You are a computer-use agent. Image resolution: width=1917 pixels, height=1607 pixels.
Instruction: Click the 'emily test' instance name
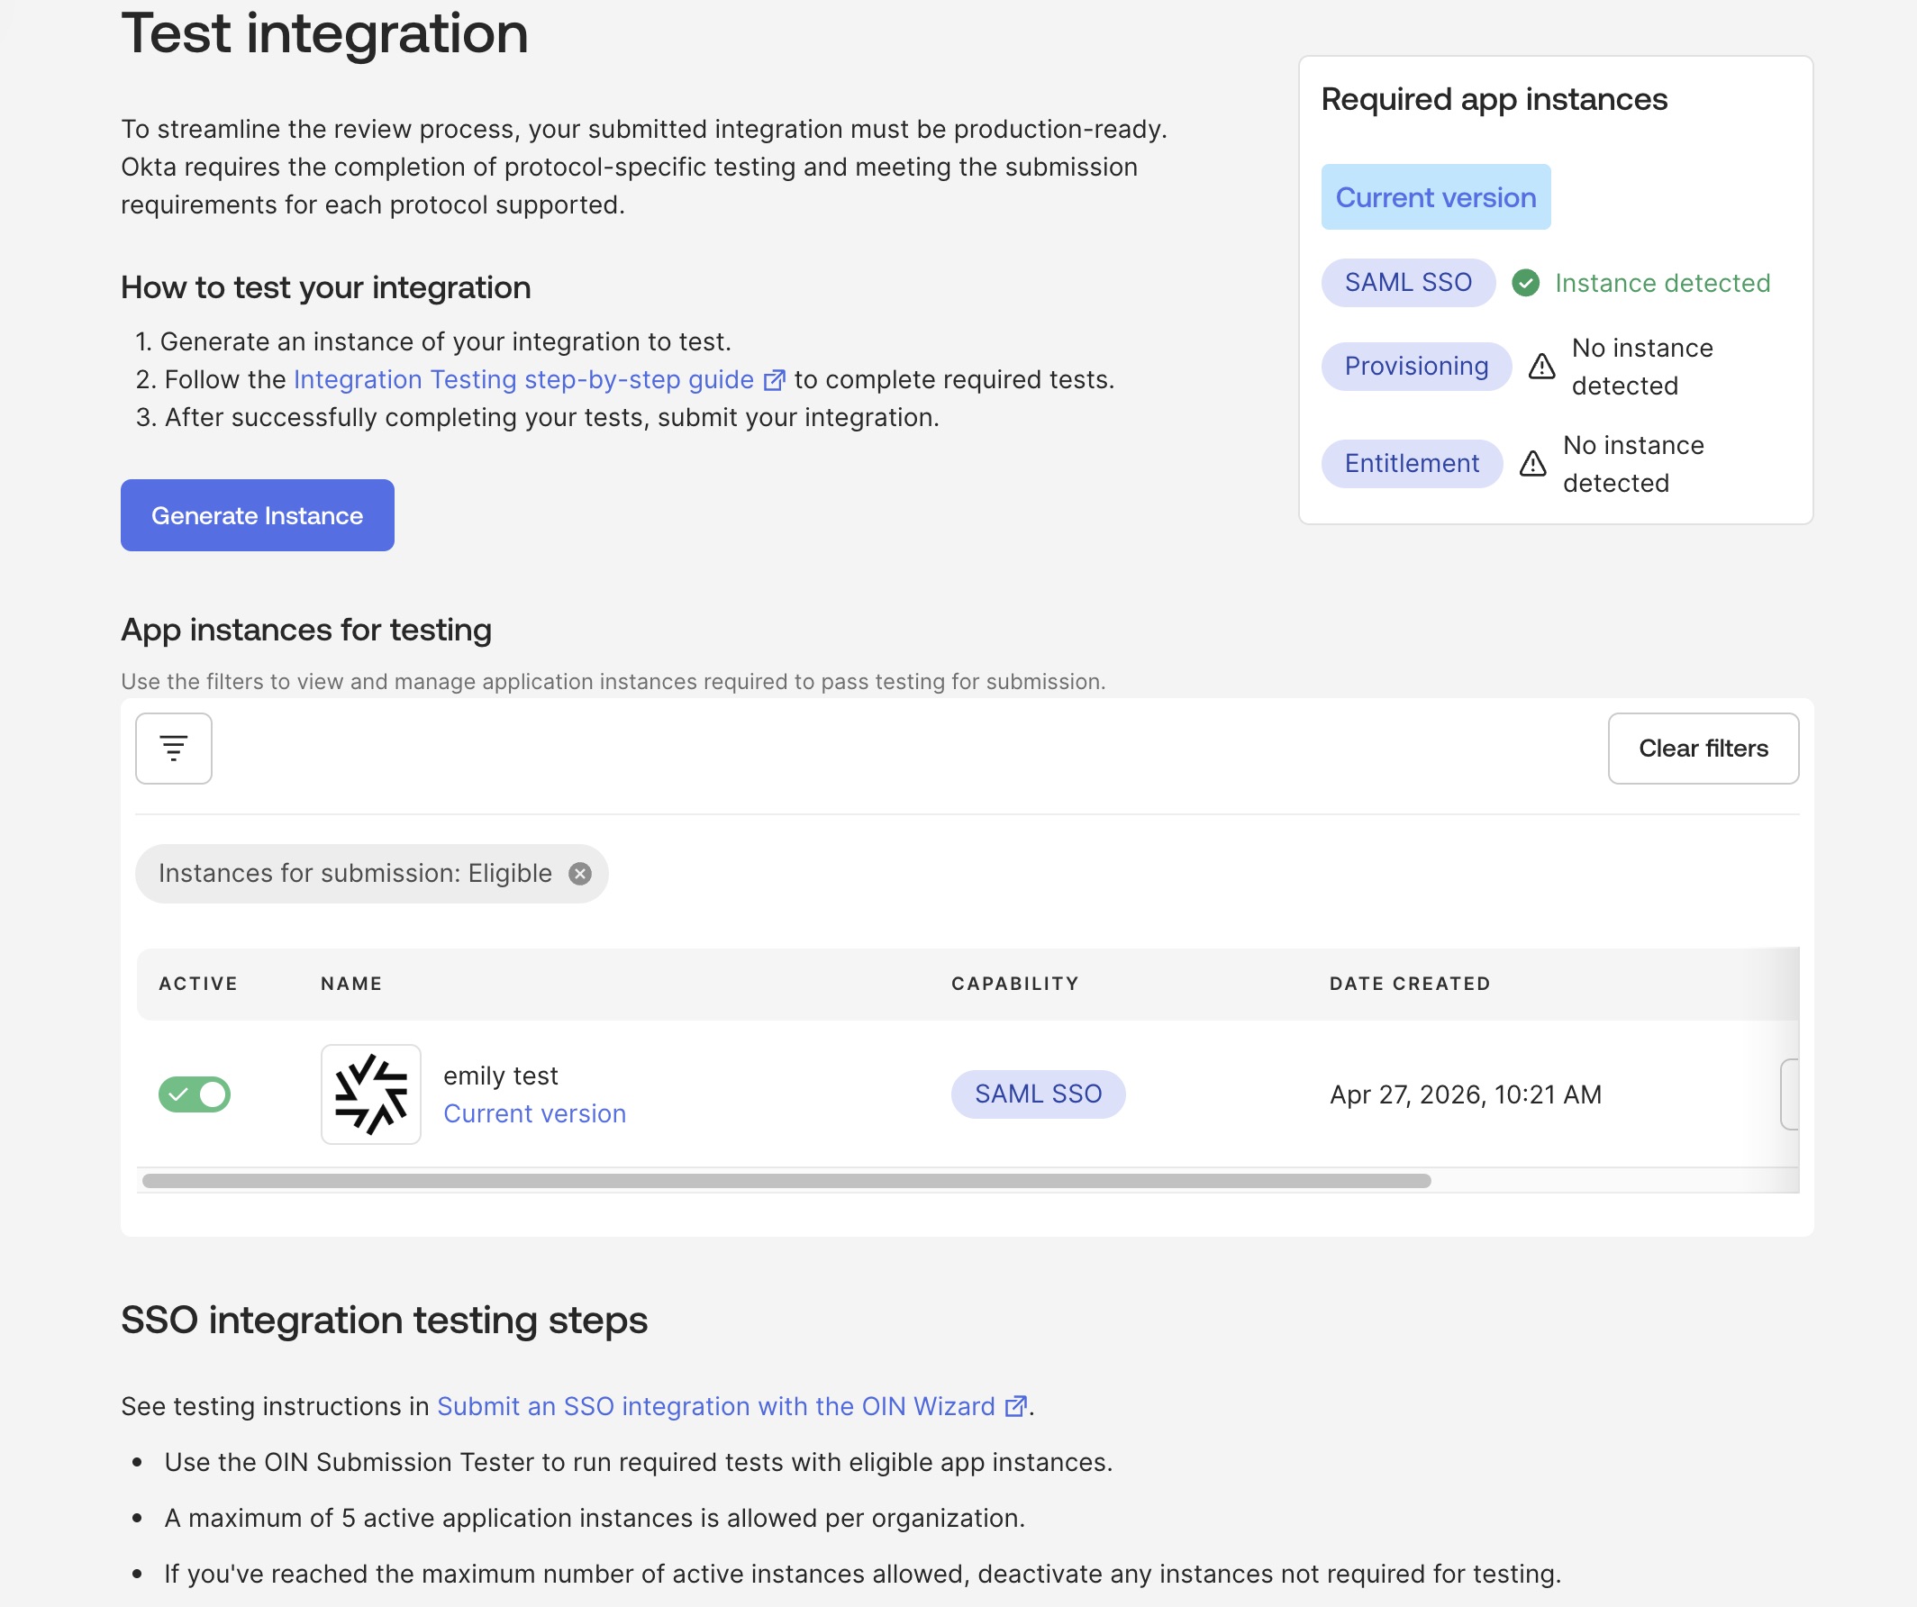pos(500,1076)
